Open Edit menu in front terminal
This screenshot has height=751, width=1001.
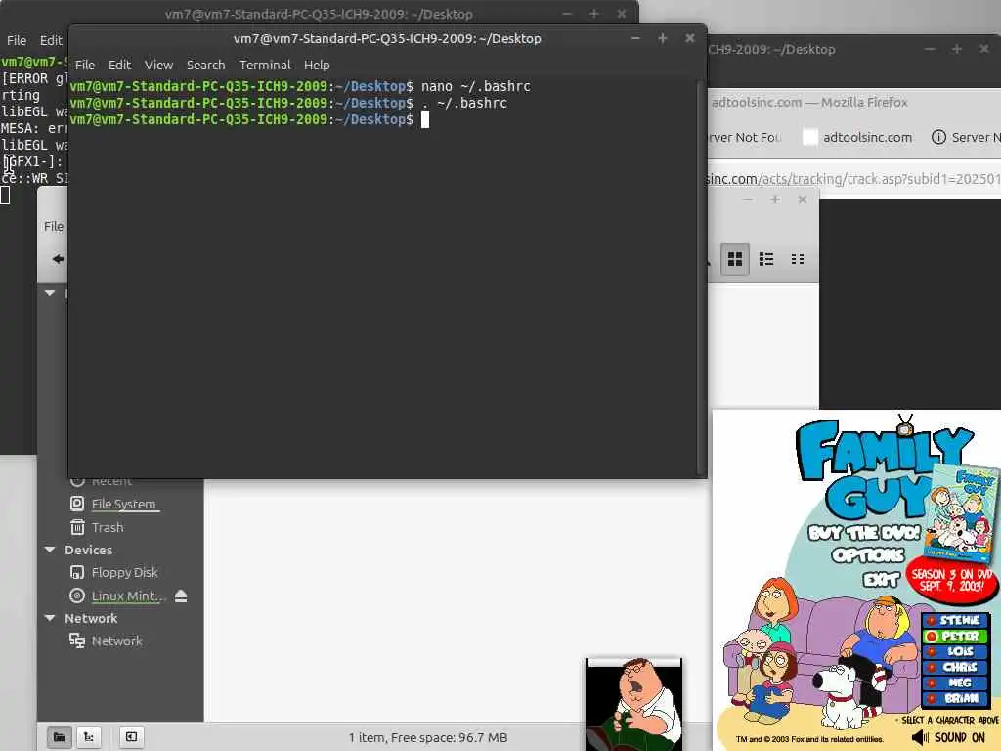tap(119, 66)
